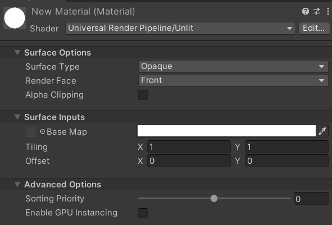Click the white Base Map color swatch
The width and height of the screenshot is (332, 225).
tap(226, 131)
